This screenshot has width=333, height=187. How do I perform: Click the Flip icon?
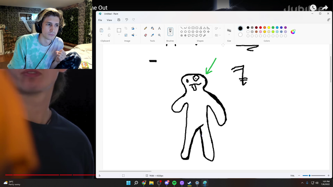click(x=133, y=35)
